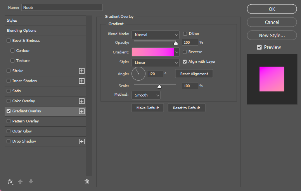Click the pink gradient swatch
This screenshot has width=301, height=191.
(x=153, y=52)
